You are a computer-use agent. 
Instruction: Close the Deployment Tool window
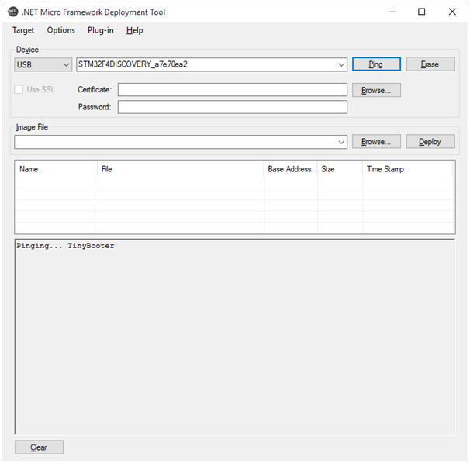click(452, 12)
